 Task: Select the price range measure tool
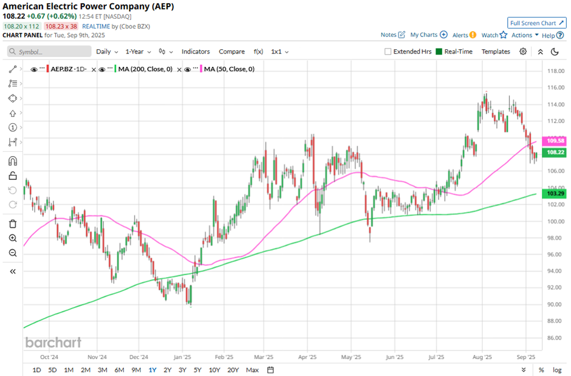point(13,142)
